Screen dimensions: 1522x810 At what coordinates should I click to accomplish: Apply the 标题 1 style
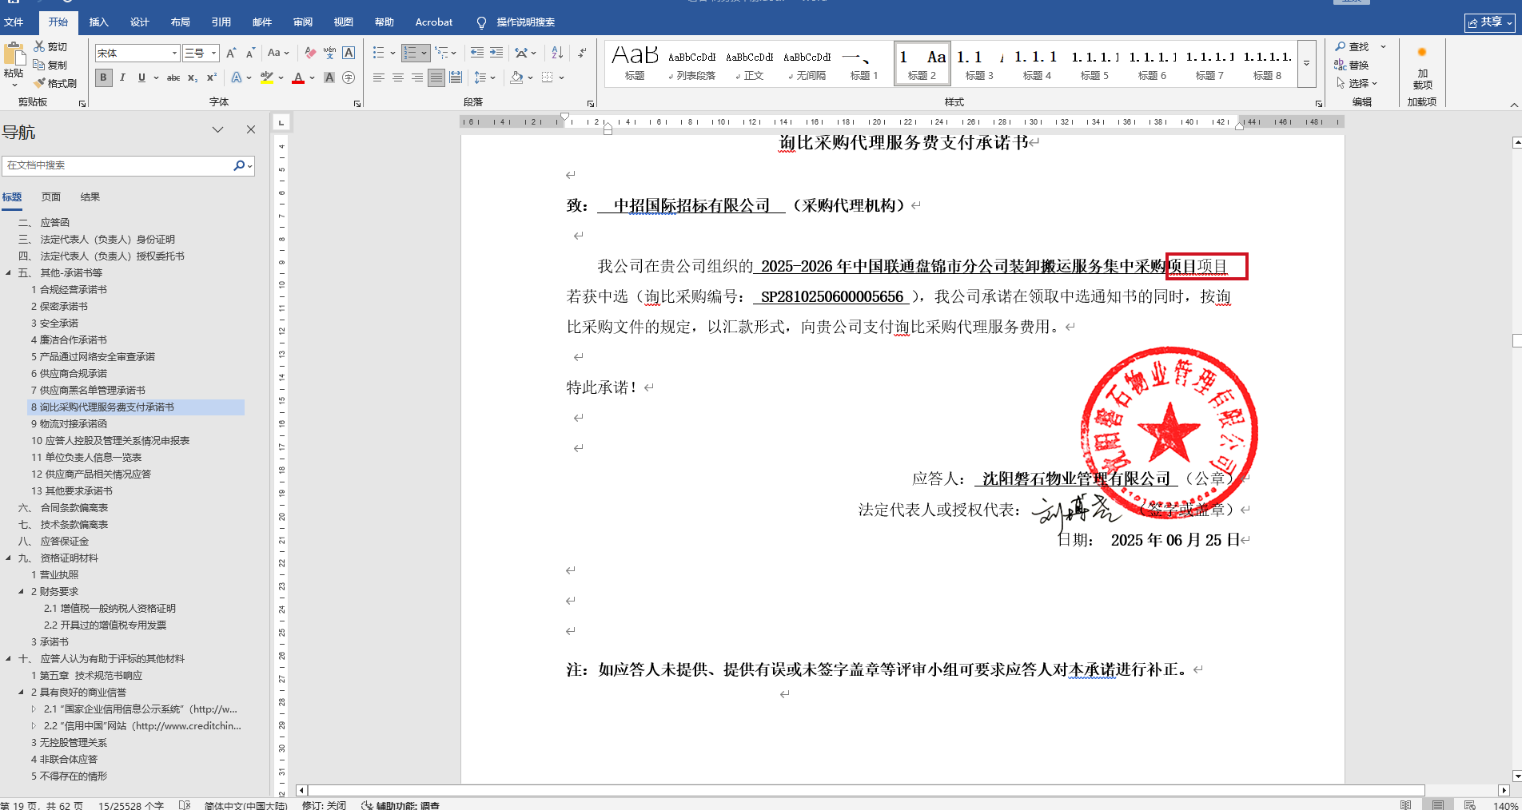[863, 63]
